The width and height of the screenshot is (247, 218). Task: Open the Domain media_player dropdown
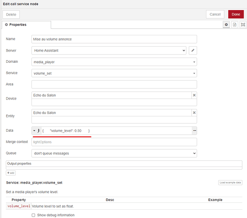pos(114,62)
